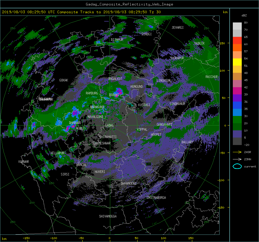Select the bright yellow swatch in dBZ legend
Viewport: 259px width, 242px height.
point(237,62)
